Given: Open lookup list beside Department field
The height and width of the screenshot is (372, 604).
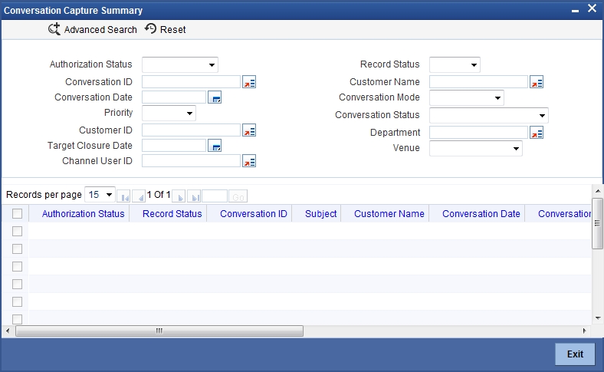Looking at the screenshot, I should coord(537,133).
